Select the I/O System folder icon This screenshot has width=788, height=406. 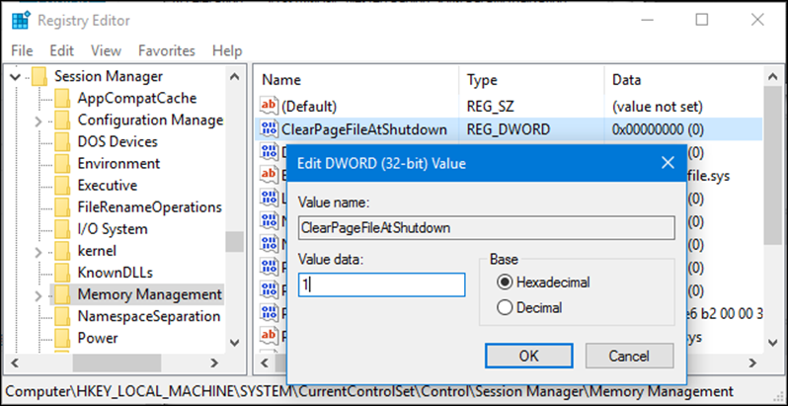[62, 228]
